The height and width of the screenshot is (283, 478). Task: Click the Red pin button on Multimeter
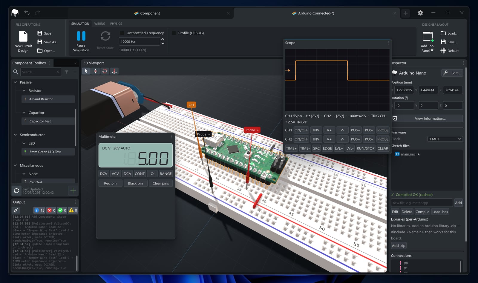coord(110,183)
